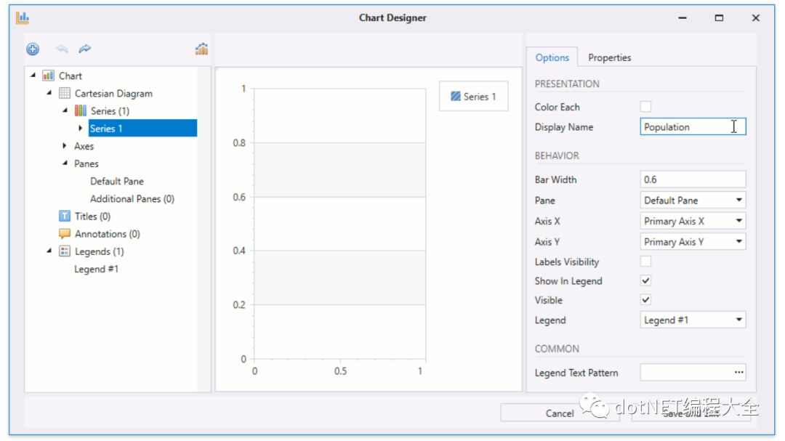
Task: Disable the Visible checkbox
Action: (645, 299)
